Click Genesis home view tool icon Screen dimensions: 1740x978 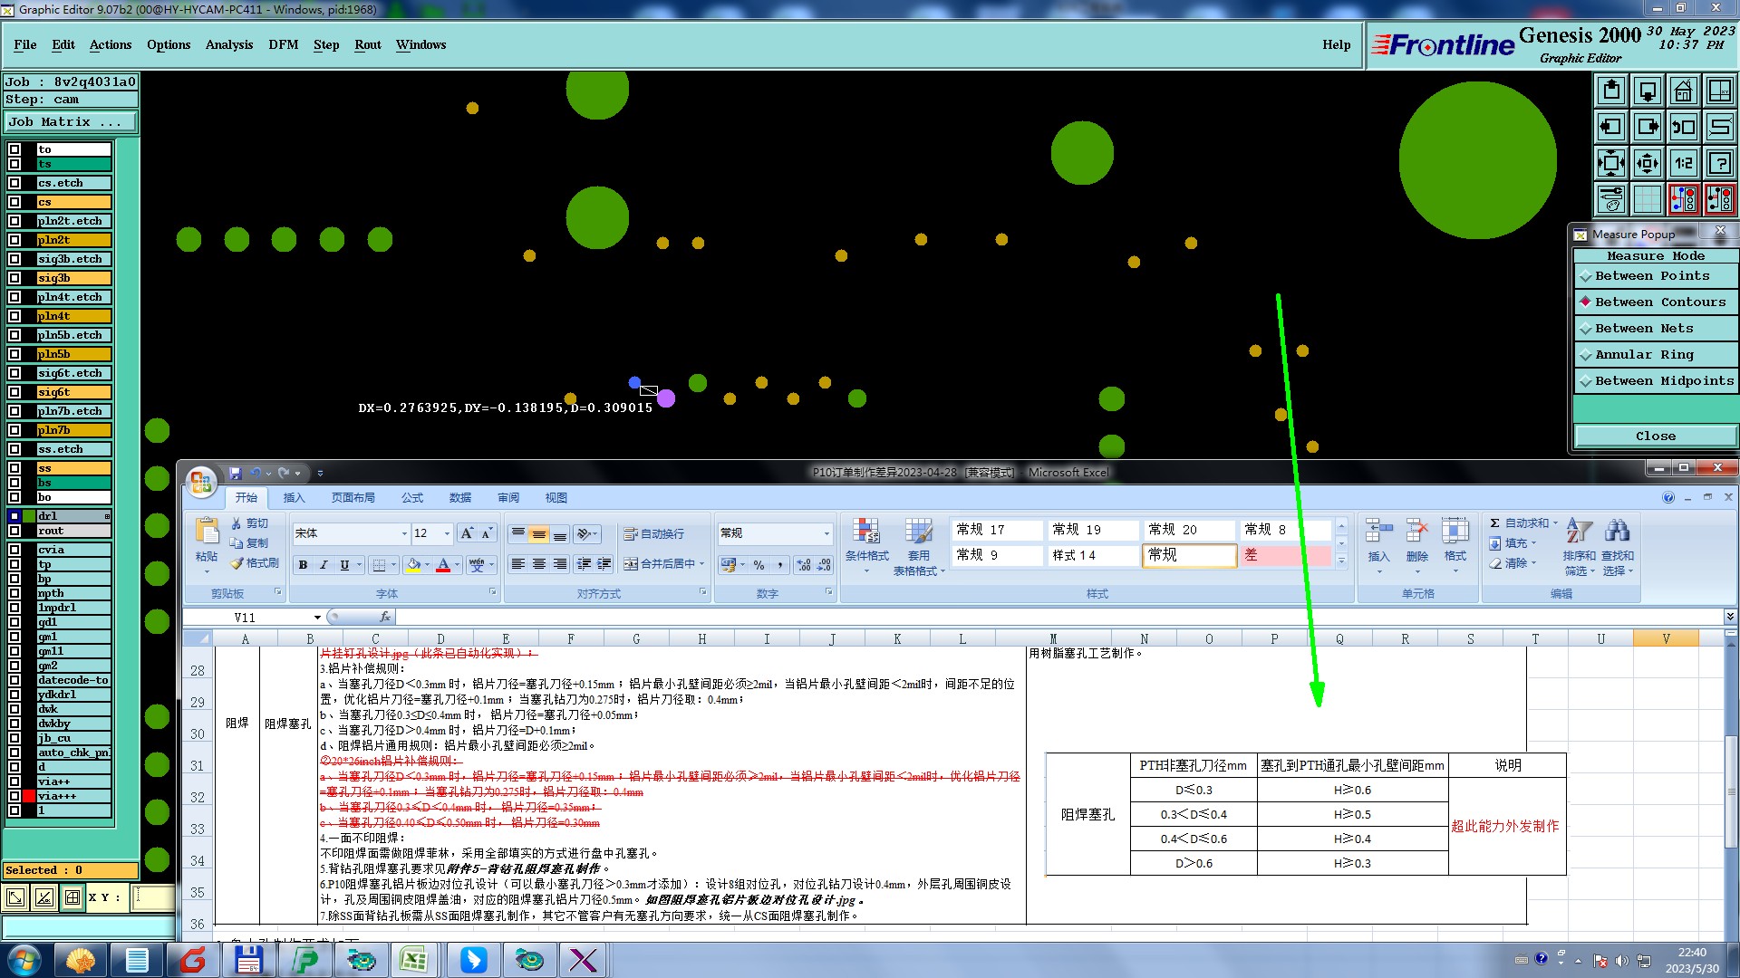click(1683, 91)
